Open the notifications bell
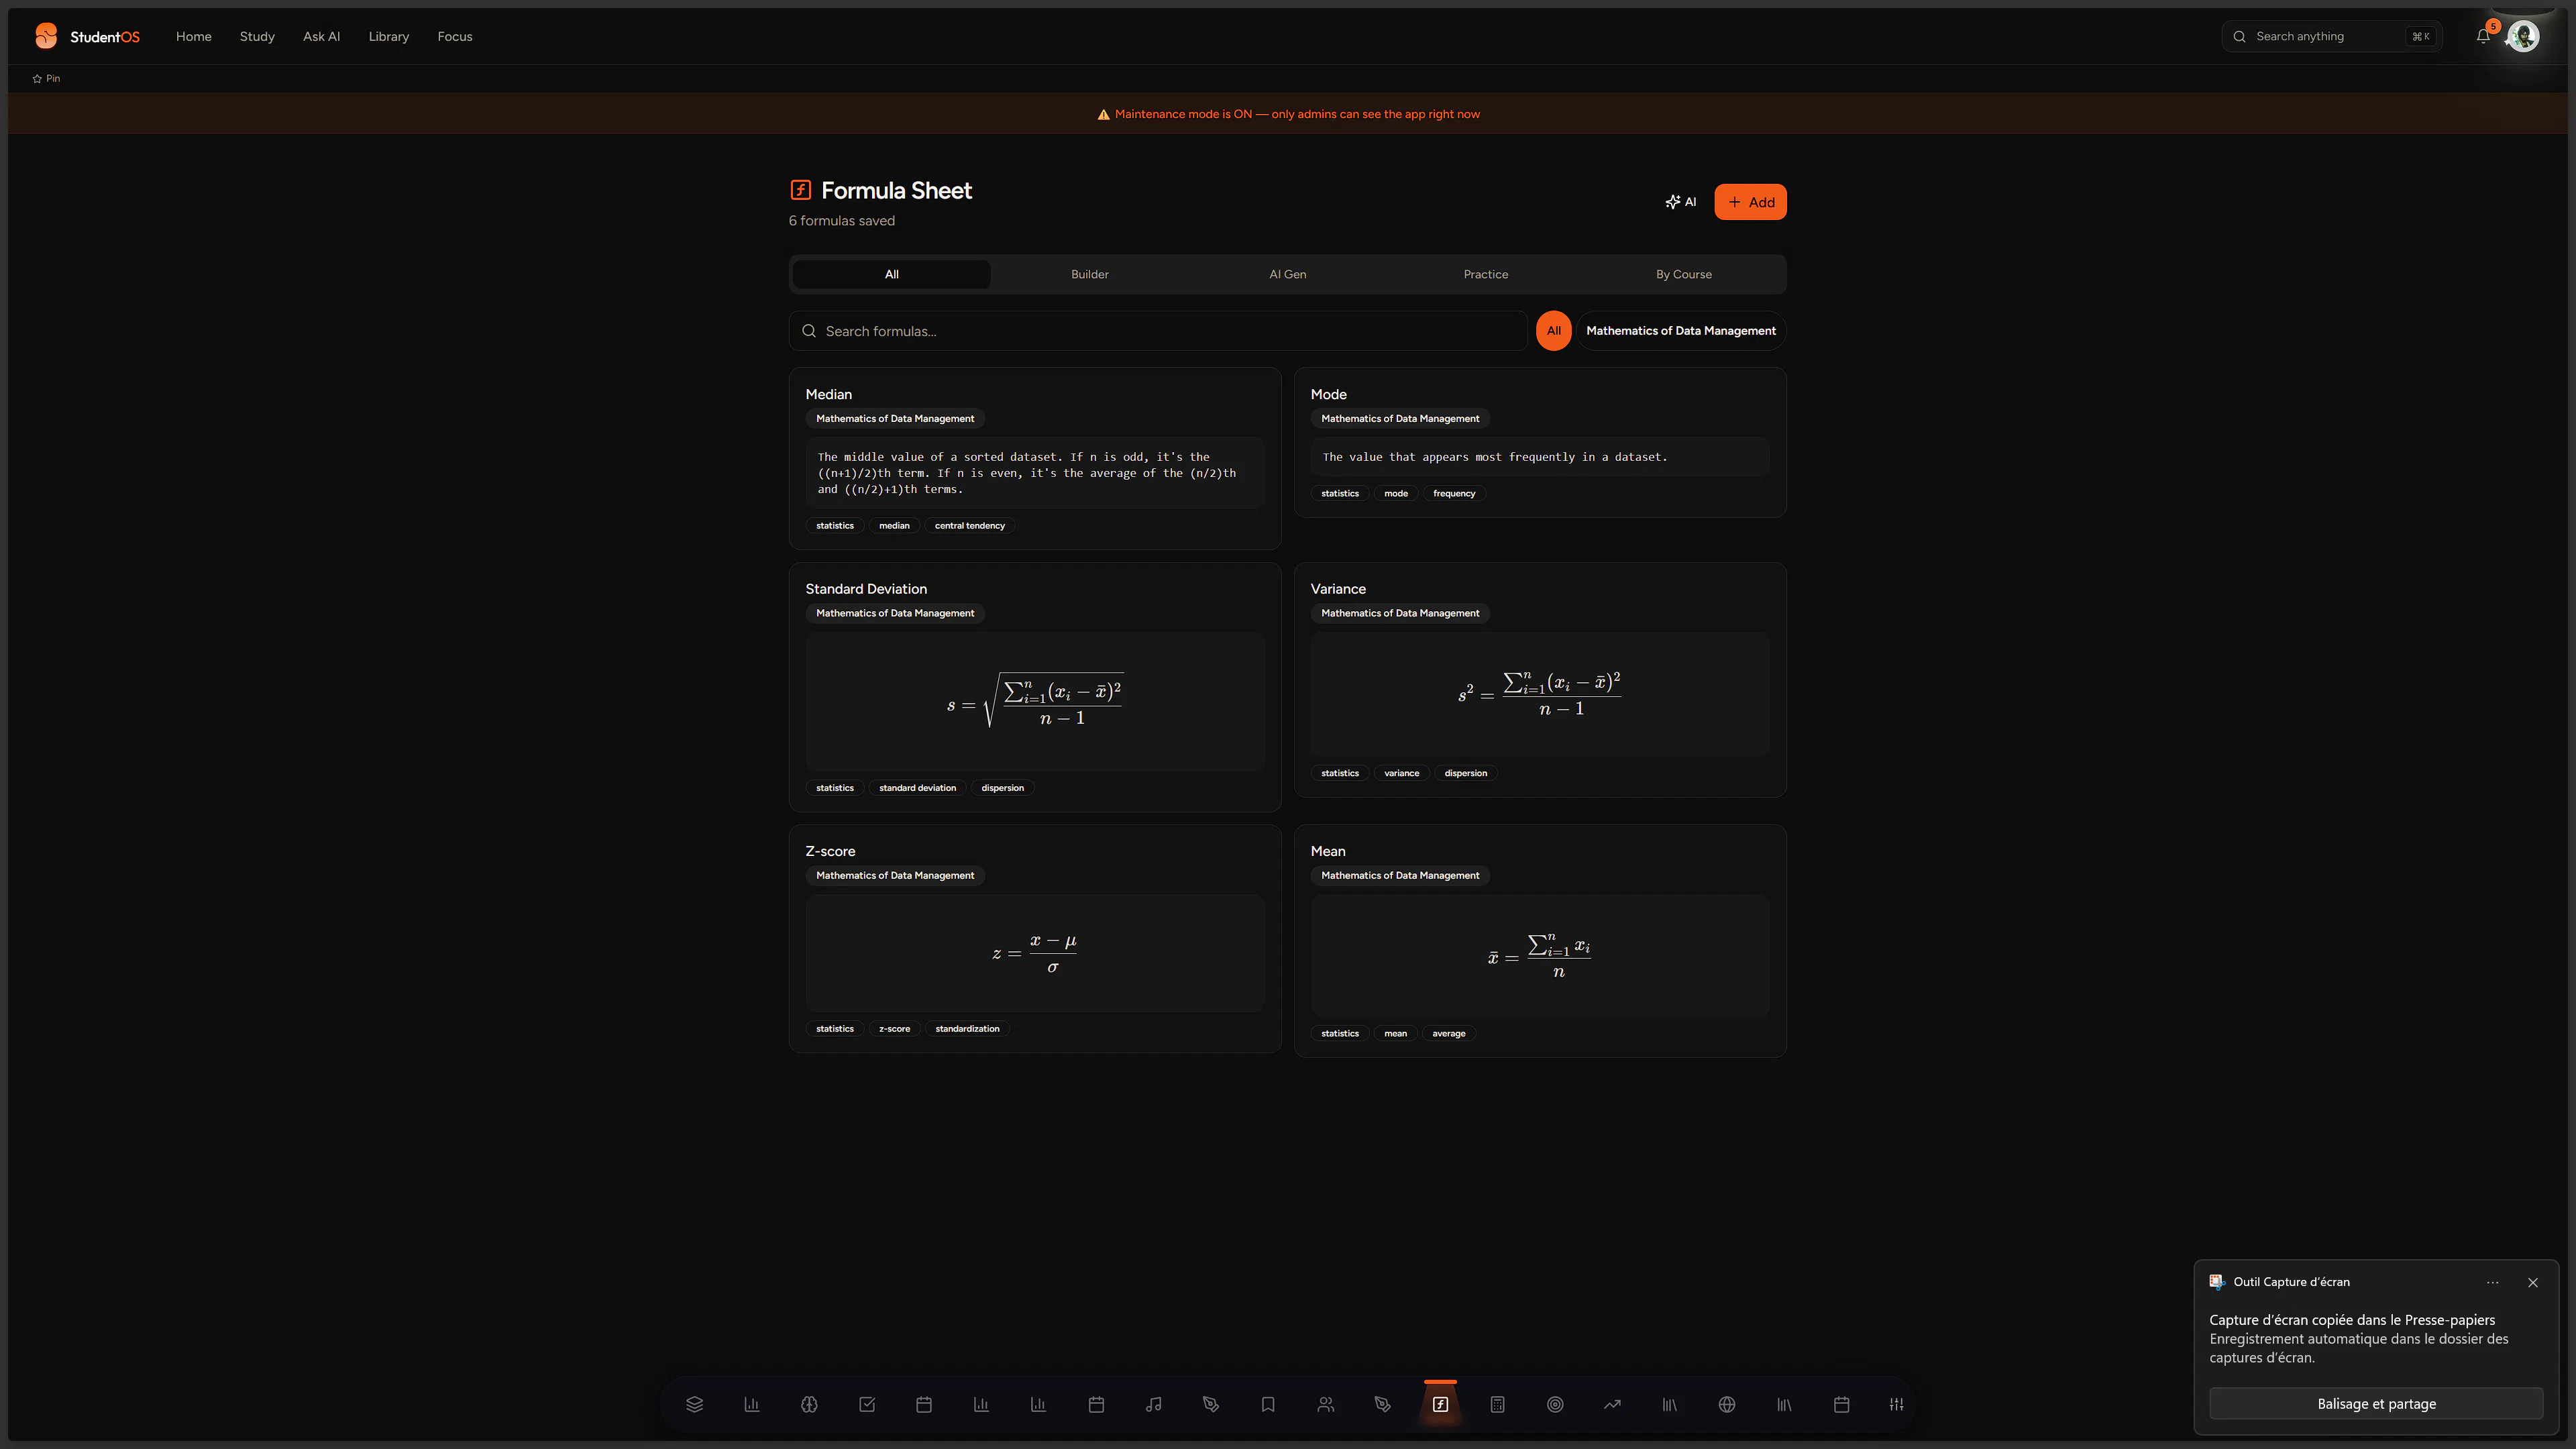Image resolution: width=2576 pixels, height=1449 pixels. click(x=2483, y=36)
